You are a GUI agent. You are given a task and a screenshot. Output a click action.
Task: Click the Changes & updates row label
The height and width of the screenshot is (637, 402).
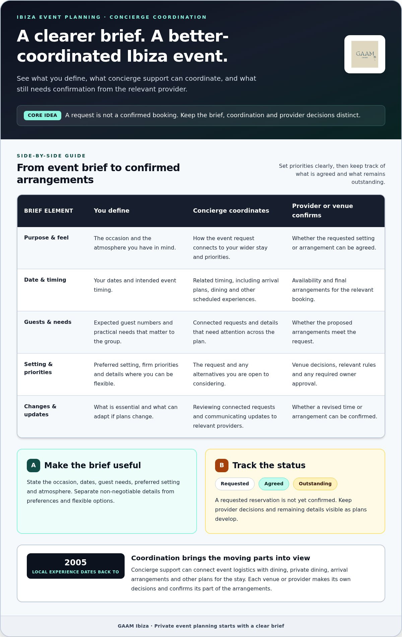click(40, 411)
